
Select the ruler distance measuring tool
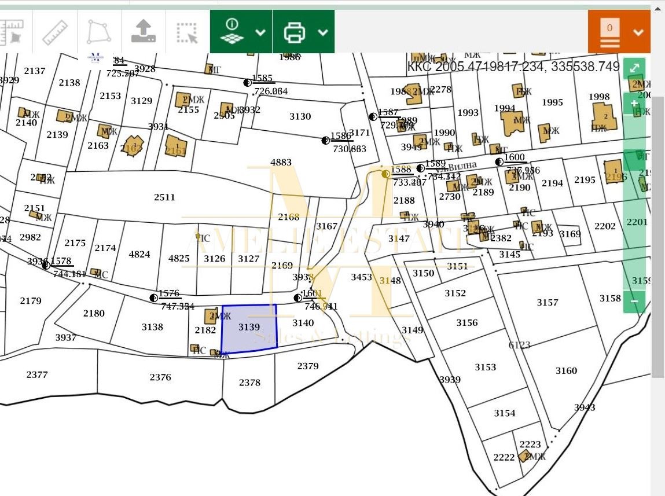pos(55,32)
